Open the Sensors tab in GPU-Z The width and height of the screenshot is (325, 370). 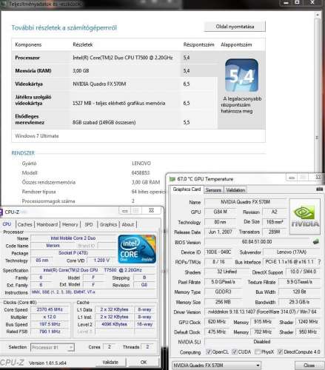coord(213,190)
